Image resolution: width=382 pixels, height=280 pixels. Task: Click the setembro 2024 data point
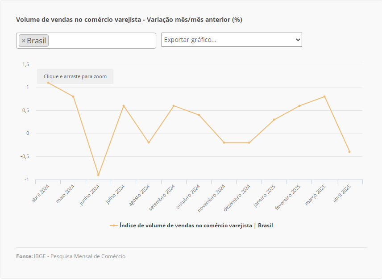(x=174, y=106)
